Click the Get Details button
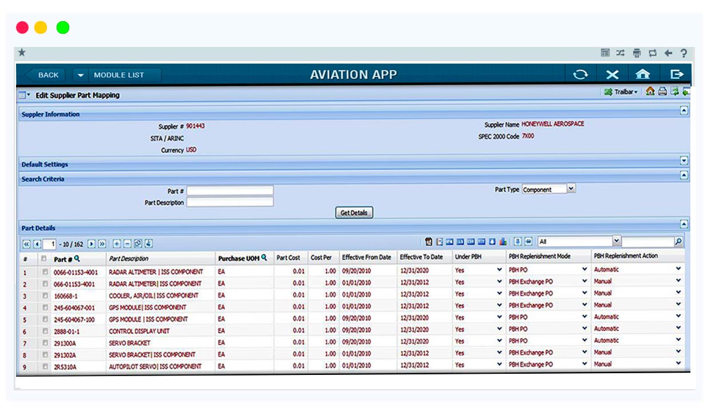Viewport: 715px width, 419px height. pos(354,212)
